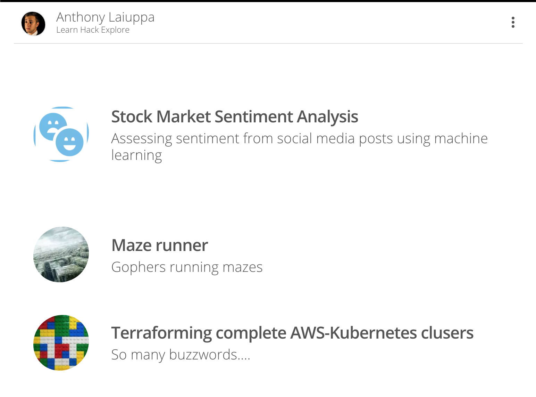Click the word Analysis in first title
Image resolution: width=536 pixels, height=397 pixels.
(x=327, y=117)
